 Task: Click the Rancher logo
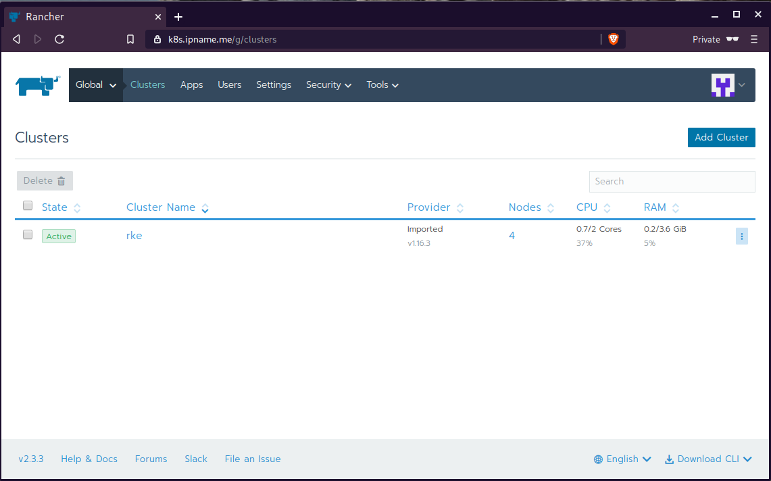(x=37, y=85)
